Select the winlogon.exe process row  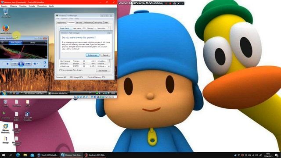tap(83, 66)
